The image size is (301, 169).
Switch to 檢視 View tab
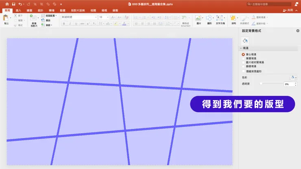tap(104, 11)
